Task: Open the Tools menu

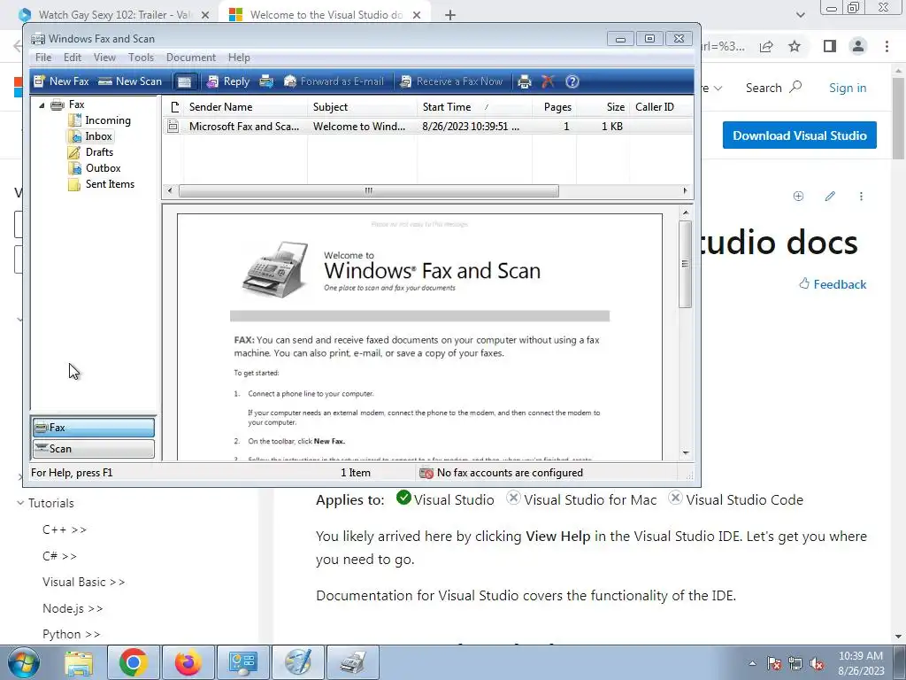Action: pos(141,58)
